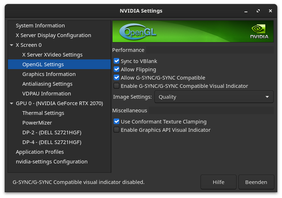
Task: Enable Graphics API Visual Indicator
Action: (116, 130)
